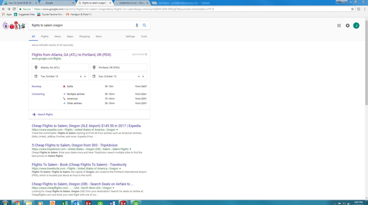Screen dimensions: 368x205
Task: Open search Tools
Action: pyautogui.click(x=144, y=37)
